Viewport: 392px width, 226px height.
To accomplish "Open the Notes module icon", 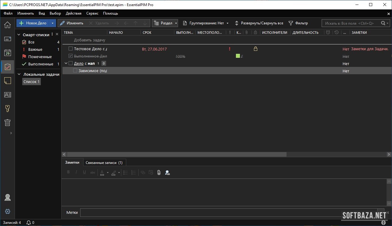I will pos(7,81).
